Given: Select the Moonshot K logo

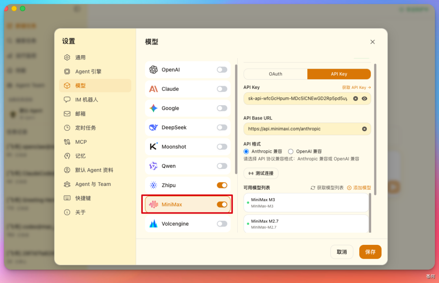Looking at the screenshot, I should pyautogui.click(x=153, y=147).
